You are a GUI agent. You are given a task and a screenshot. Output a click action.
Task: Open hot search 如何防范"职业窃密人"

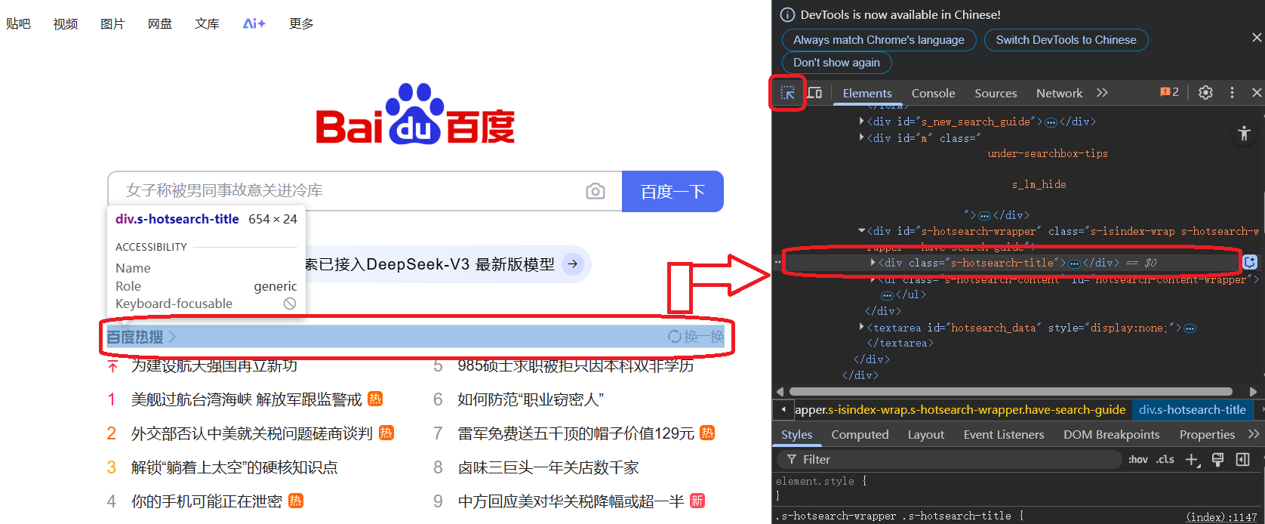(531, 399)
